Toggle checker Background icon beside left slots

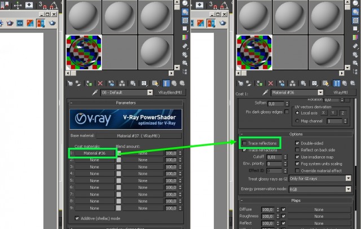tap(185, 20)
